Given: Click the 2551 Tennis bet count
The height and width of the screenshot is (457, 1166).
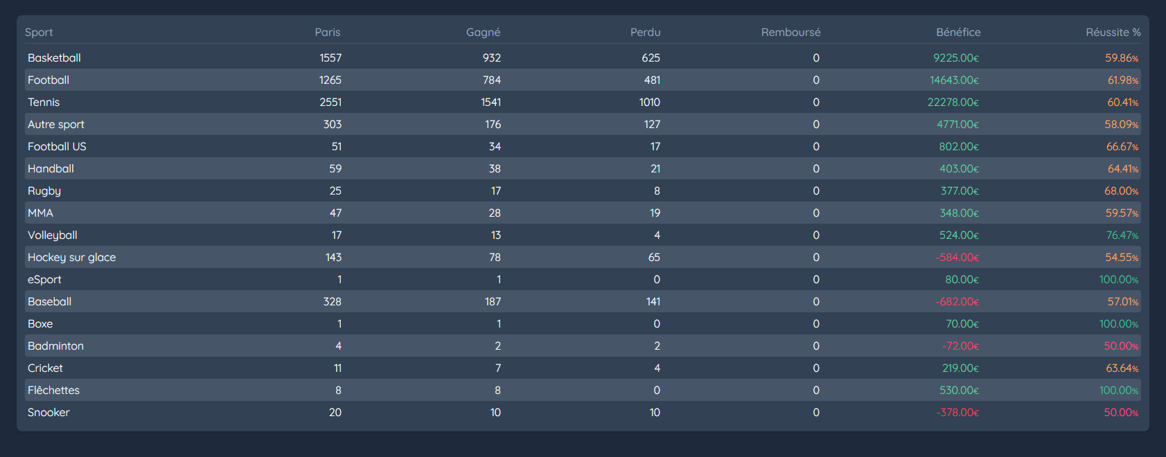Looking at the screenshot, I should (330, 102).
